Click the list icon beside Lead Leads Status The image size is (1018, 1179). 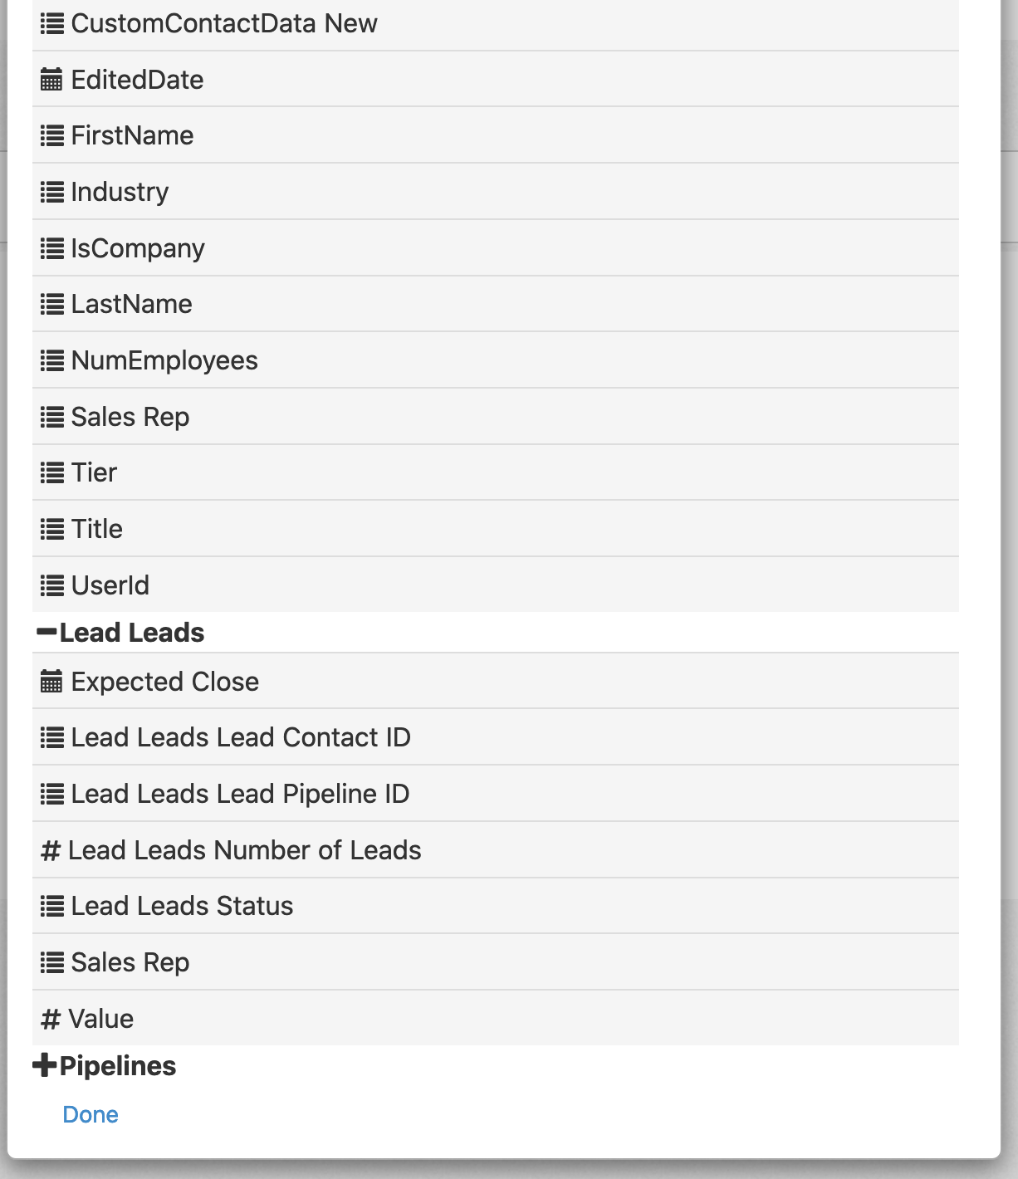(51, 906)
